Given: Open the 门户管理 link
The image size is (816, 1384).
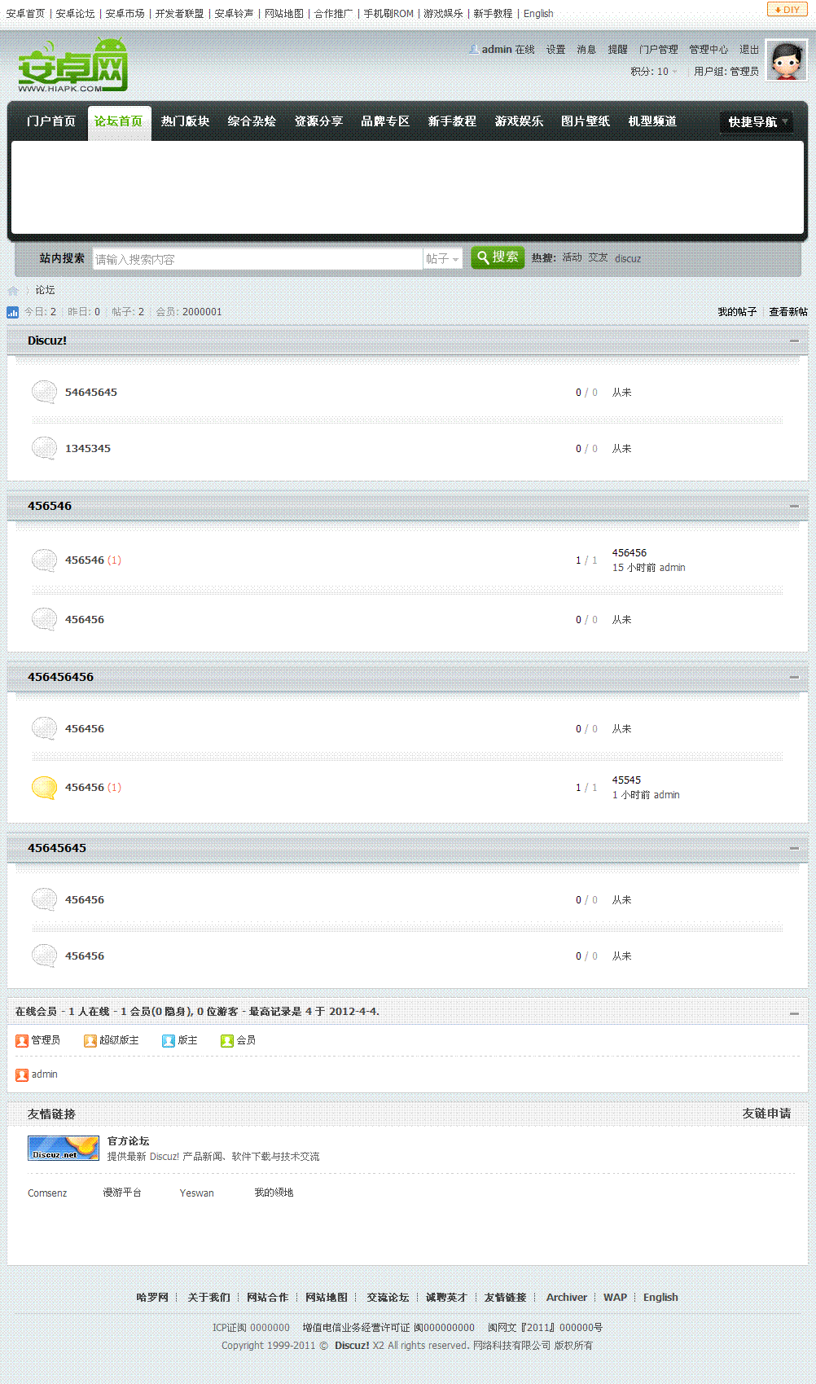Looking at the screenshot, I should point(658,50).
